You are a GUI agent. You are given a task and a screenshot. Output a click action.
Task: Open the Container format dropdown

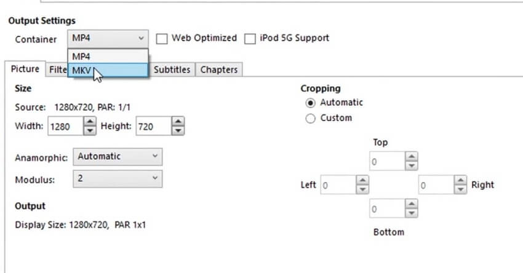[108, 38]
